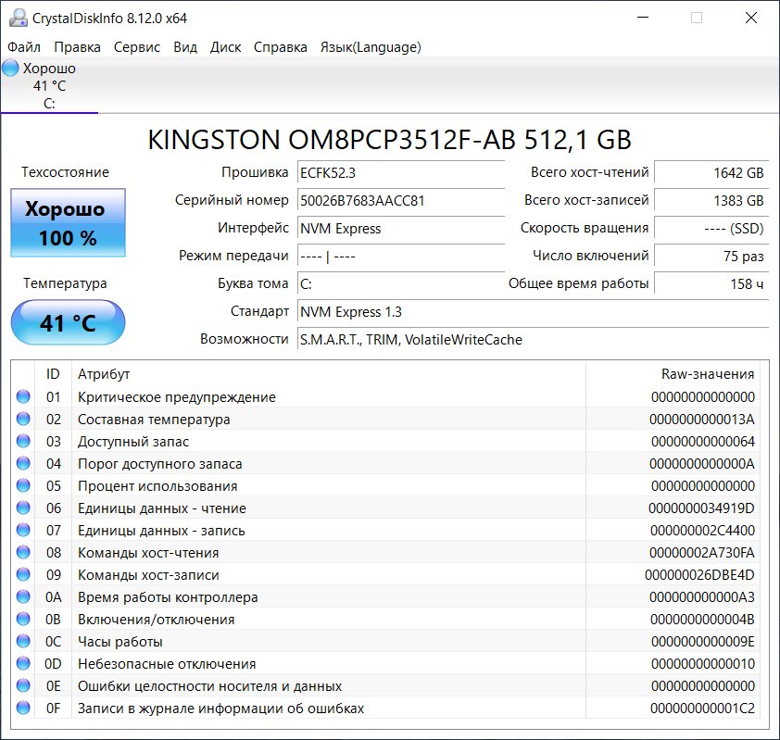Select the Ошибки целостности носителя и данных text
The height and width of the screenshot is (740, 780).
pos(209,686)
